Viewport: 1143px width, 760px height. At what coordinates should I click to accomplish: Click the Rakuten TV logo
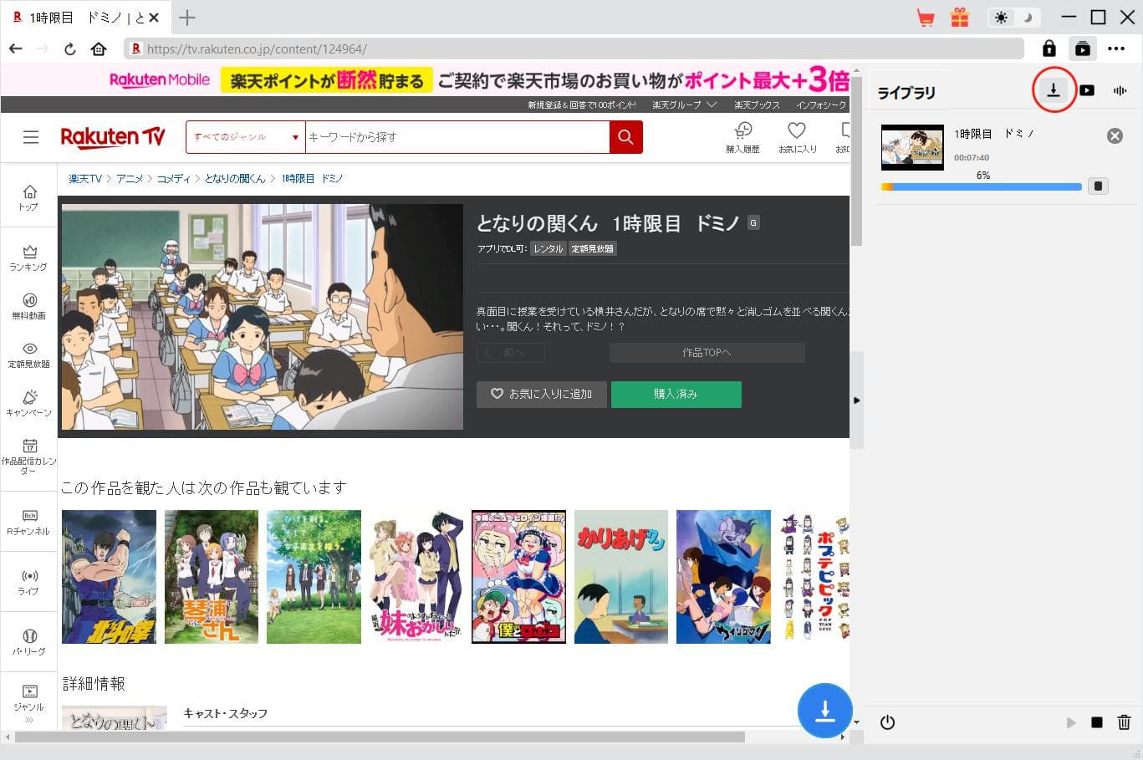(113, 137)
